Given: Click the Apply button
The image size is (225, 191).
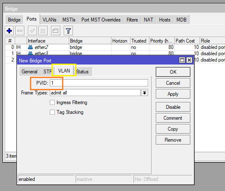Looking at the screenshot, I should point(173,94).
